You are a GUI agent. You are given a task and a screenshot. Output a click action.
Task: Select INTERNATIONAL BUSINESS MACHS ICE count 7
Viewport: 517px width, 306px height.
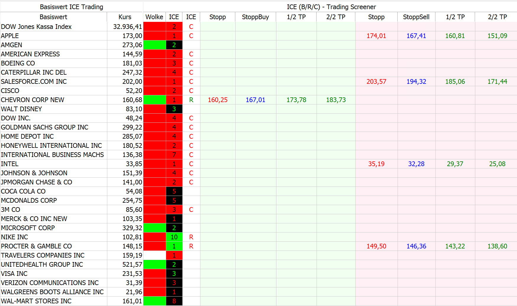[174, 155]
